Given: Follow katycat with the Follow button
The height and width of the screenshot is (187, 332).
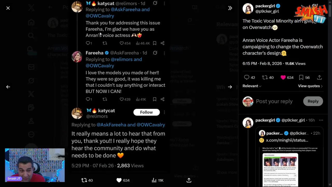Looking at the screenshot, I should 146,112.
